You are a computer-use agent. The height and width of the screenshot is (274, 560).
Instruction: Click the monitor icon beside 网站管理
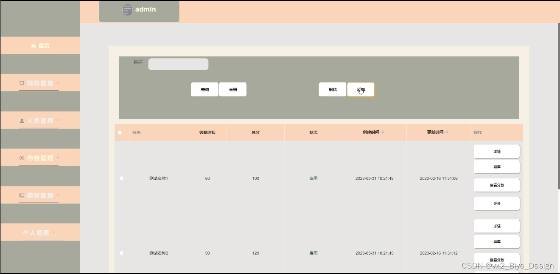(x=22, y=83)
